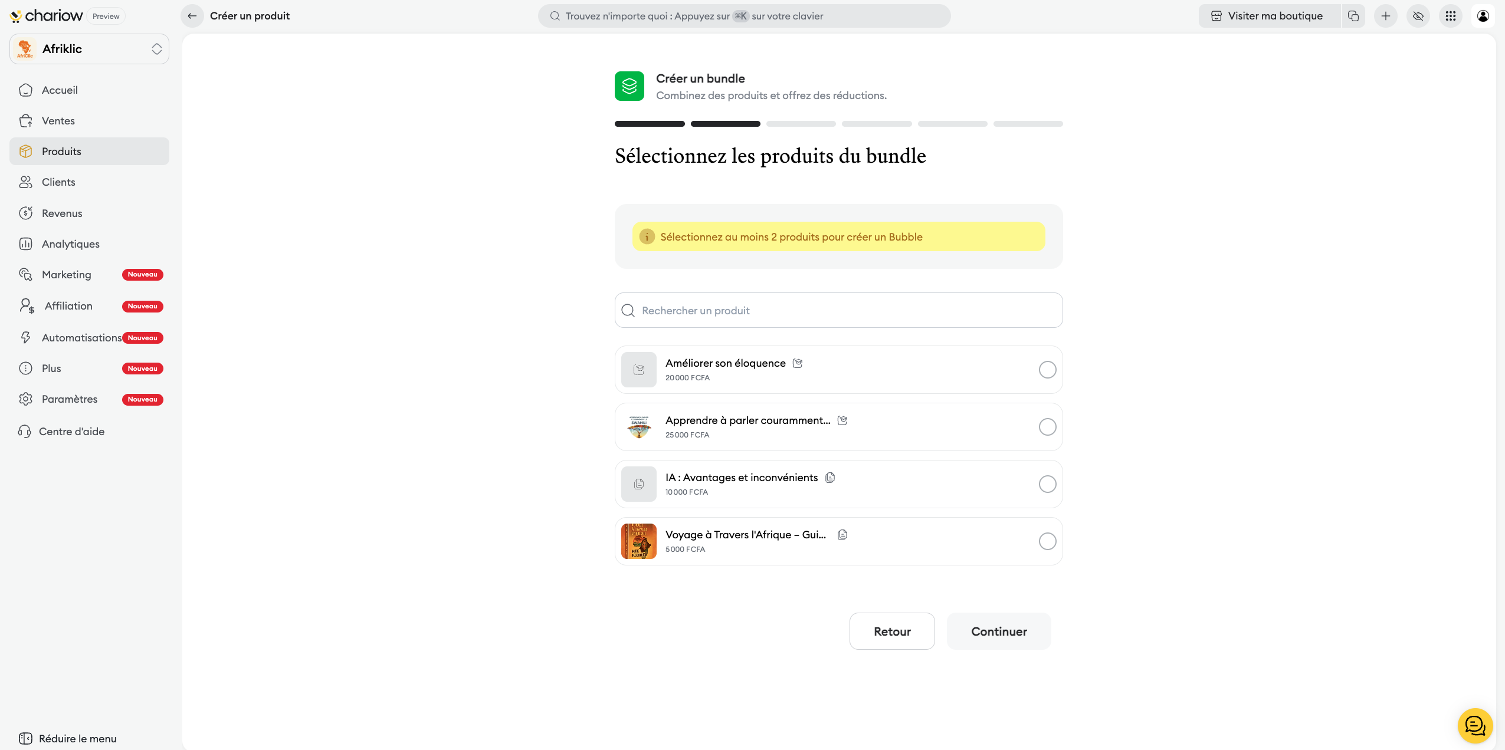Click the back arrow next to Créer un produit
The width and height of the screenshot is (1505, 750).
pyautogui.click(x=192, y=16)
